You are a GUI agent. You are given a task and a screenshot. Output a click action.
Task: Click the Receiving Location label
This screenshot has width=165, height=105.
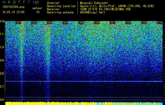(x=61, y=6)
